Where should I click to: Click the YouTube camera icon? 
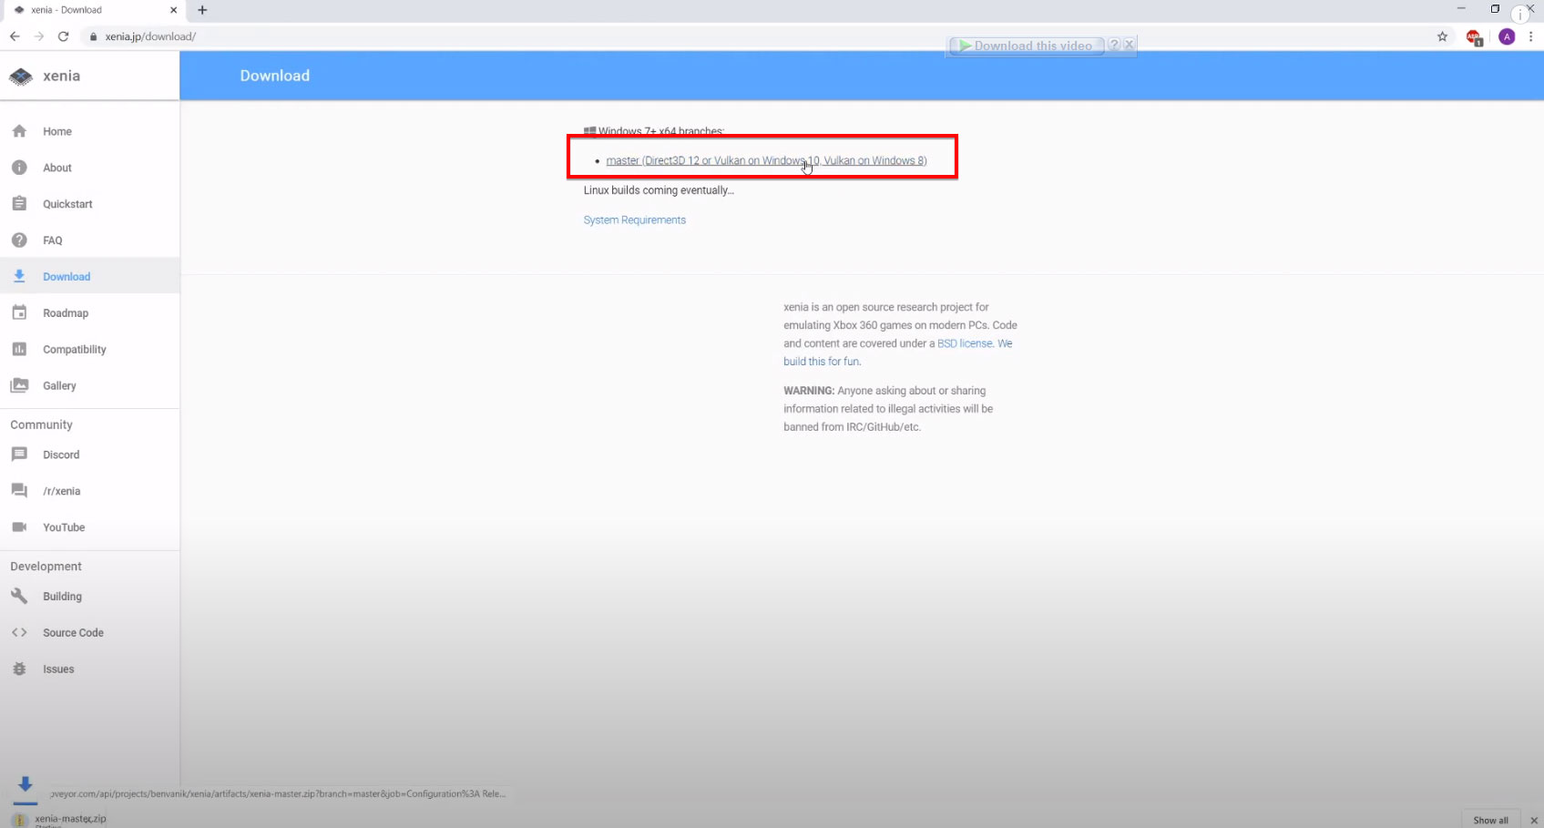[19, 527]
